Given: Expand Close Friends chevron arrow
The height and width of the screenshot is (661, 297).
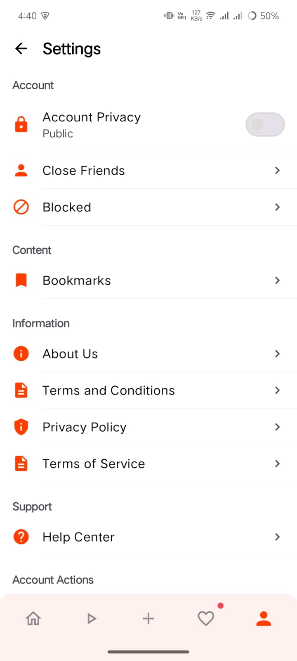Looking at the screenshot, I should point(277,170).
